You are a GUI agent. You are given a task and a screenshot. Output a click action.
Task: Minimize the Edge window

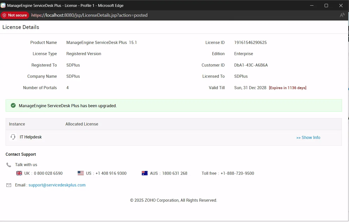(312, 5)
